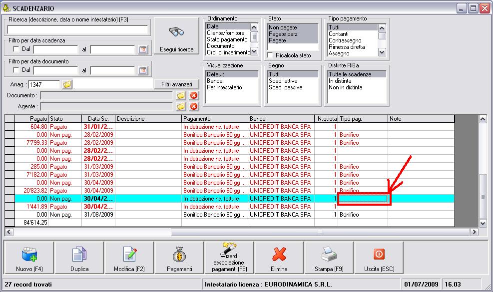Click the Elimina red X button
493x292 pixels.
tap(279, 258)
